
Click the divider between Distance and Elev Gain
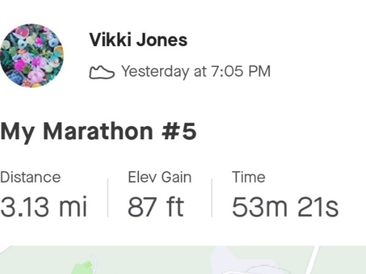tap(107, 198)
